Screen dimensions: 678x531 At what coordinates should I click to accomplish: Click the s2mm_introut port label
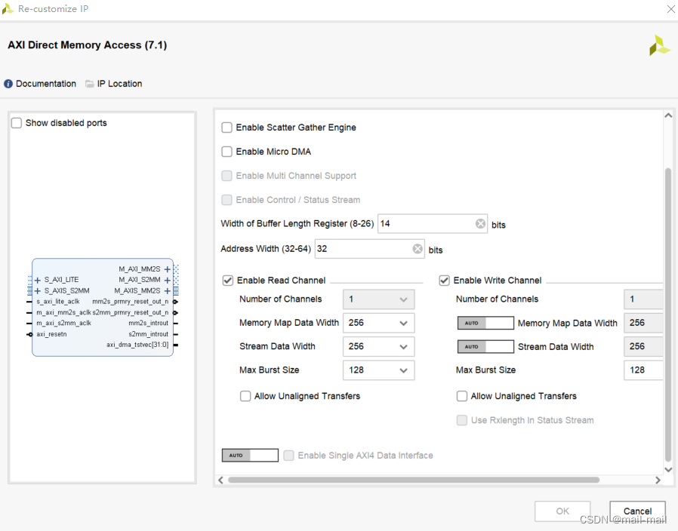pos(148,334)
